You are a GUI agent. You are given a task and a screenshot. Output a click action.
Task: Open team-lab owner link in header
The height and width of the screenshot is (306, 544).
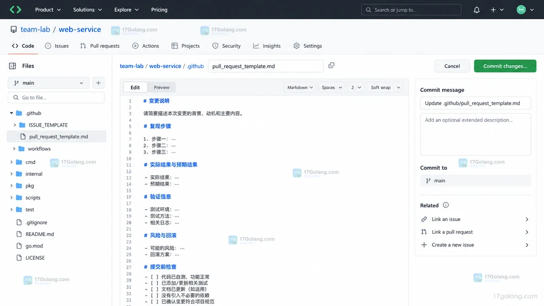[x=36, y=30]
